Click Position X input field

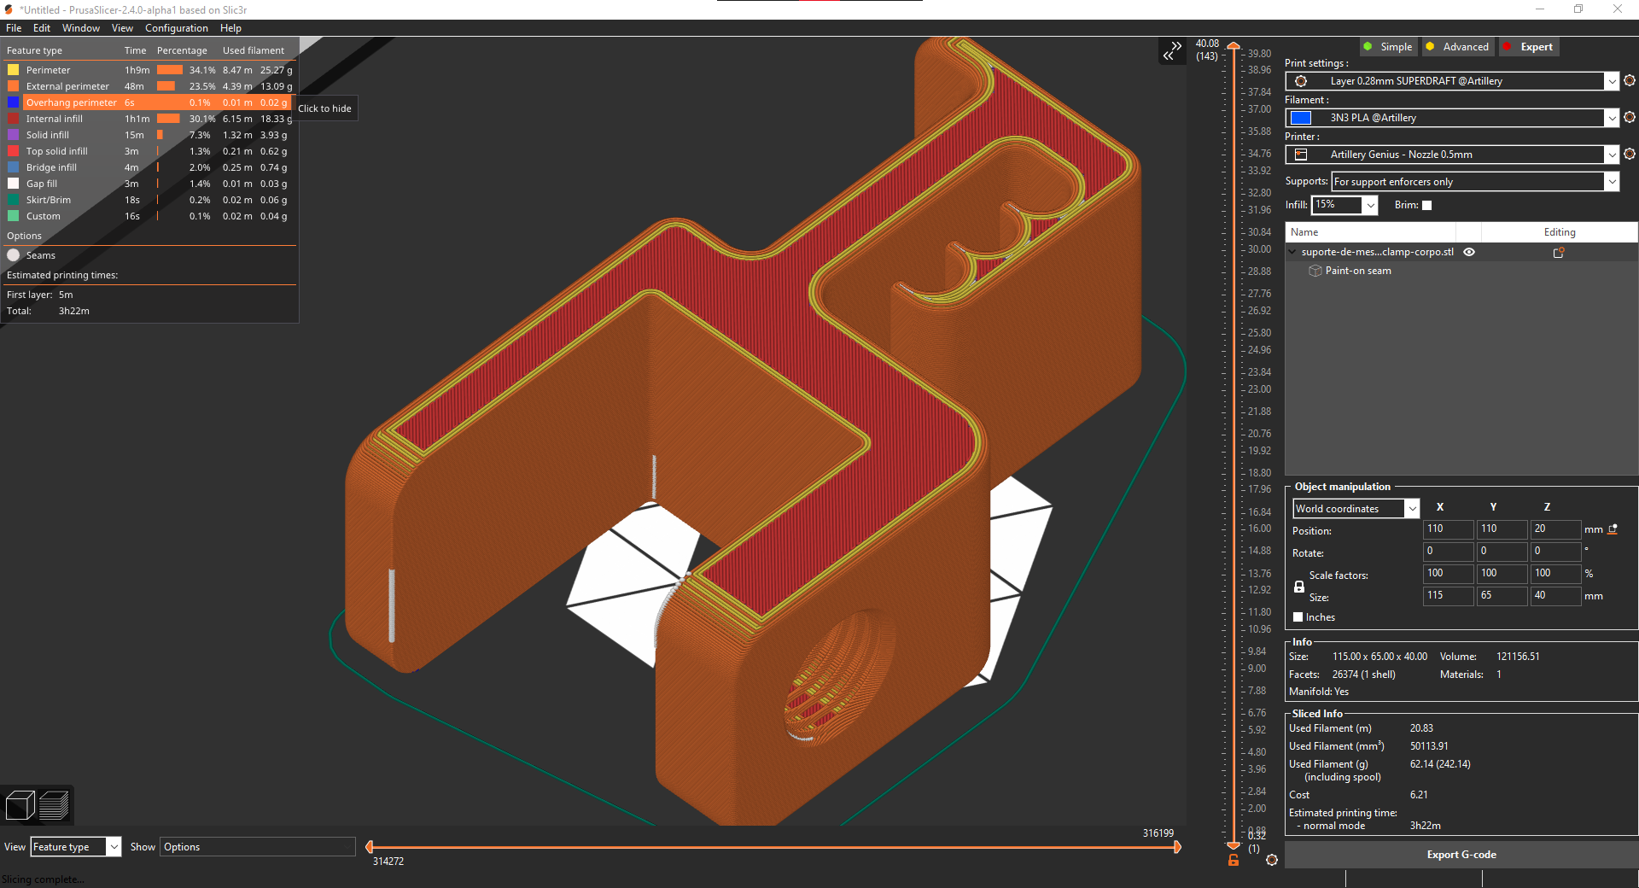[1448, 529]
